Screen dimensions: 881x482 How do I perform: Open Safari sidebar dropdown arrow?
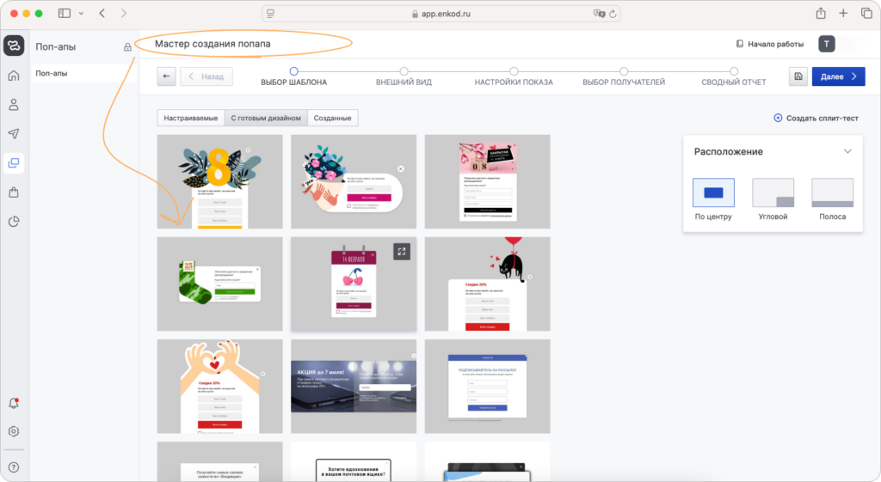(x=82, y=13)
